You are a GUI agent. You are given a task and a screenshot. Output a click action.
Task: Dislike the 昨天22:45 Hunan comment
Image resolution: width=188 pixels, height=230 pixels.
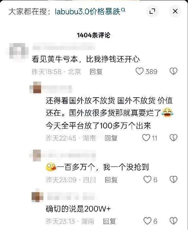(174, 138)
